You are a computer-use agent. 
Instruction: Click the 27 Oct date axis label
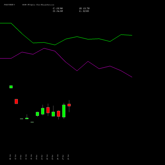63,157
